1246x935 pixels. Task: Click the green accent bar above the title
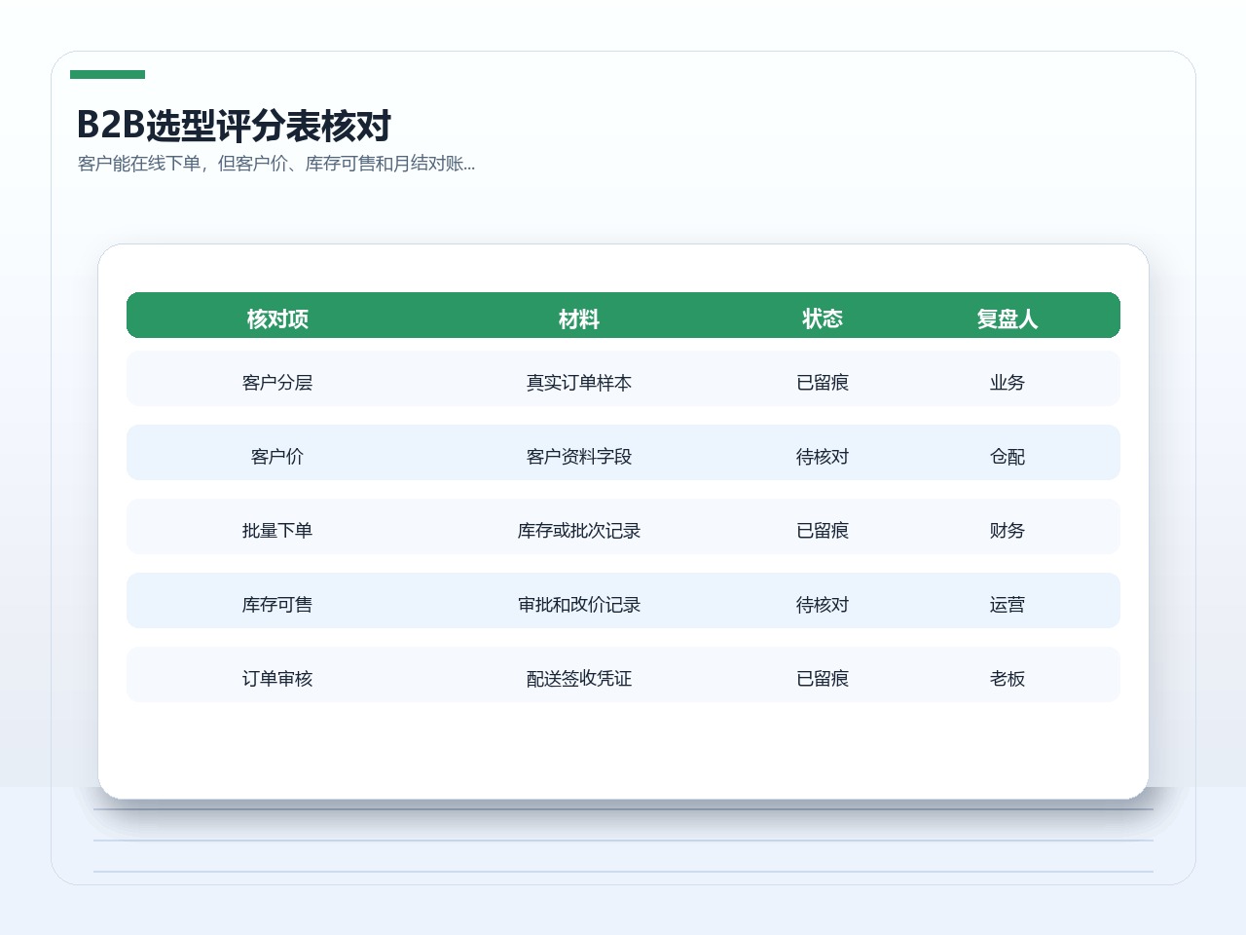click(x=107, y=74)
